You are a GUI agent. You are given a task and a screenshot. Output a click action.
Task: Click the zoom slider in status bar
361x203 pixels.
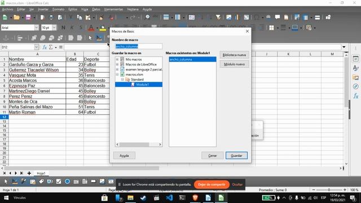point(329,190)
